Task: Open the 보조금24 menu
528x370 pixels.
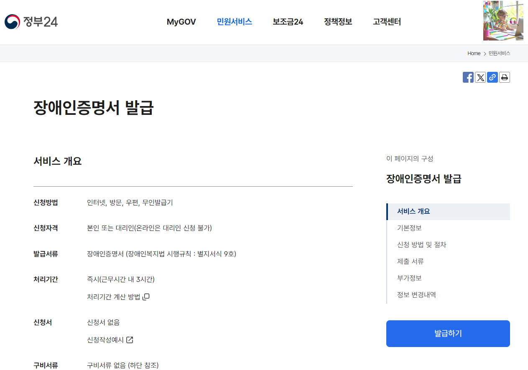Action: [287, 22]
